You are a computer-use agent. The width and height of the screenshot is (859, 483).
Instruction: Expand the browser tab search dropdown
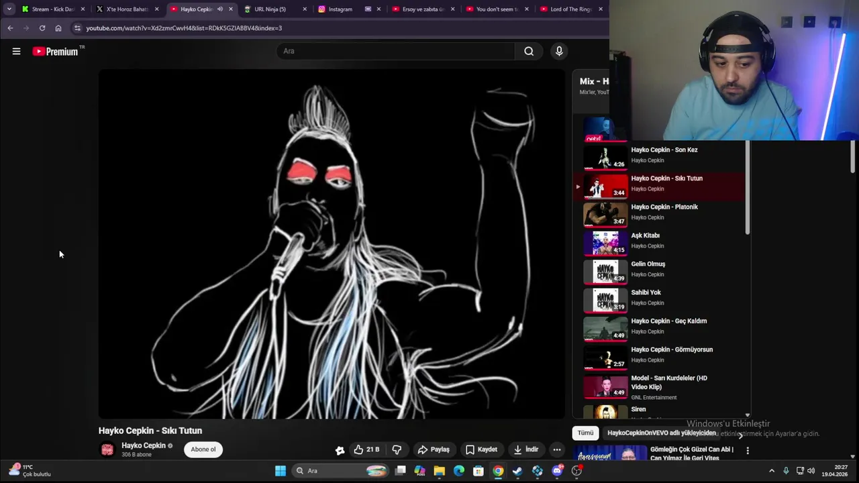tap(9, 9)
